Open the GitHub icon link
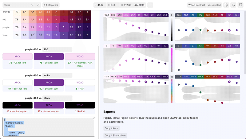Image resolution: width=246 pixels, height=139 pixels. click(x=240, y=5)
